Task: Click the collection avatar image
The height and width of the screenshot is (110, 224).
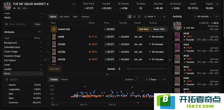Action: pos(7,6)
